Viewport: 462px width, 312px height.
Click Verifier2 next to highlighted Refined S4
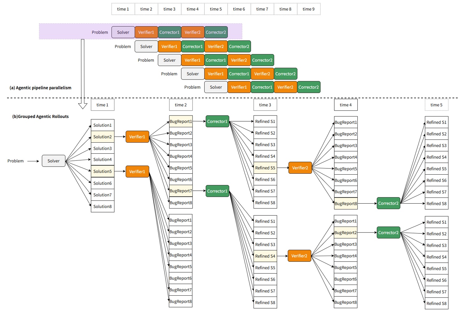[299, 256]
